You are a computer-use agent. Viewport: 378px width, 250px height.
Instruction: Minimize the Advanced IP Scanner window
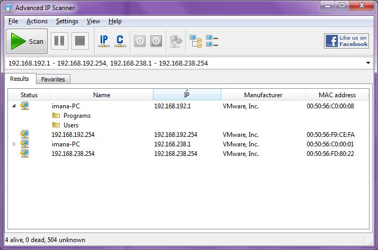(x=328, y=6)
